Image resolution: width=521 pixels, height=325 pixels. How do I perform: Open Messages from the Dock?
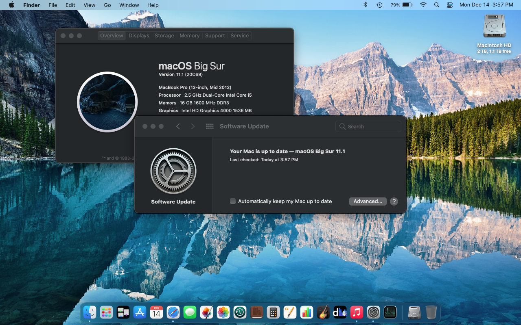point(190,312)
